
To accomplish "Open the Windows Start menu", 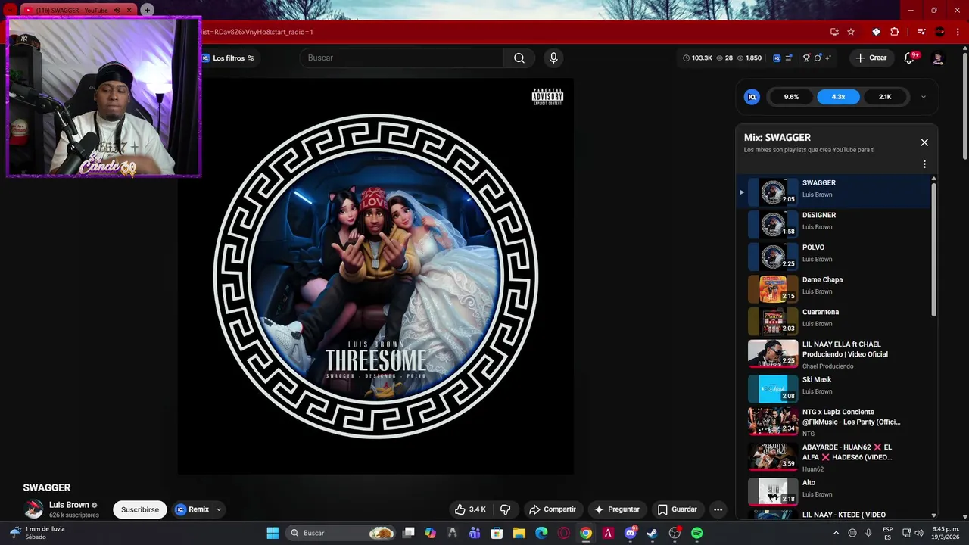I will pyautogui.click(x=273, y=533).
